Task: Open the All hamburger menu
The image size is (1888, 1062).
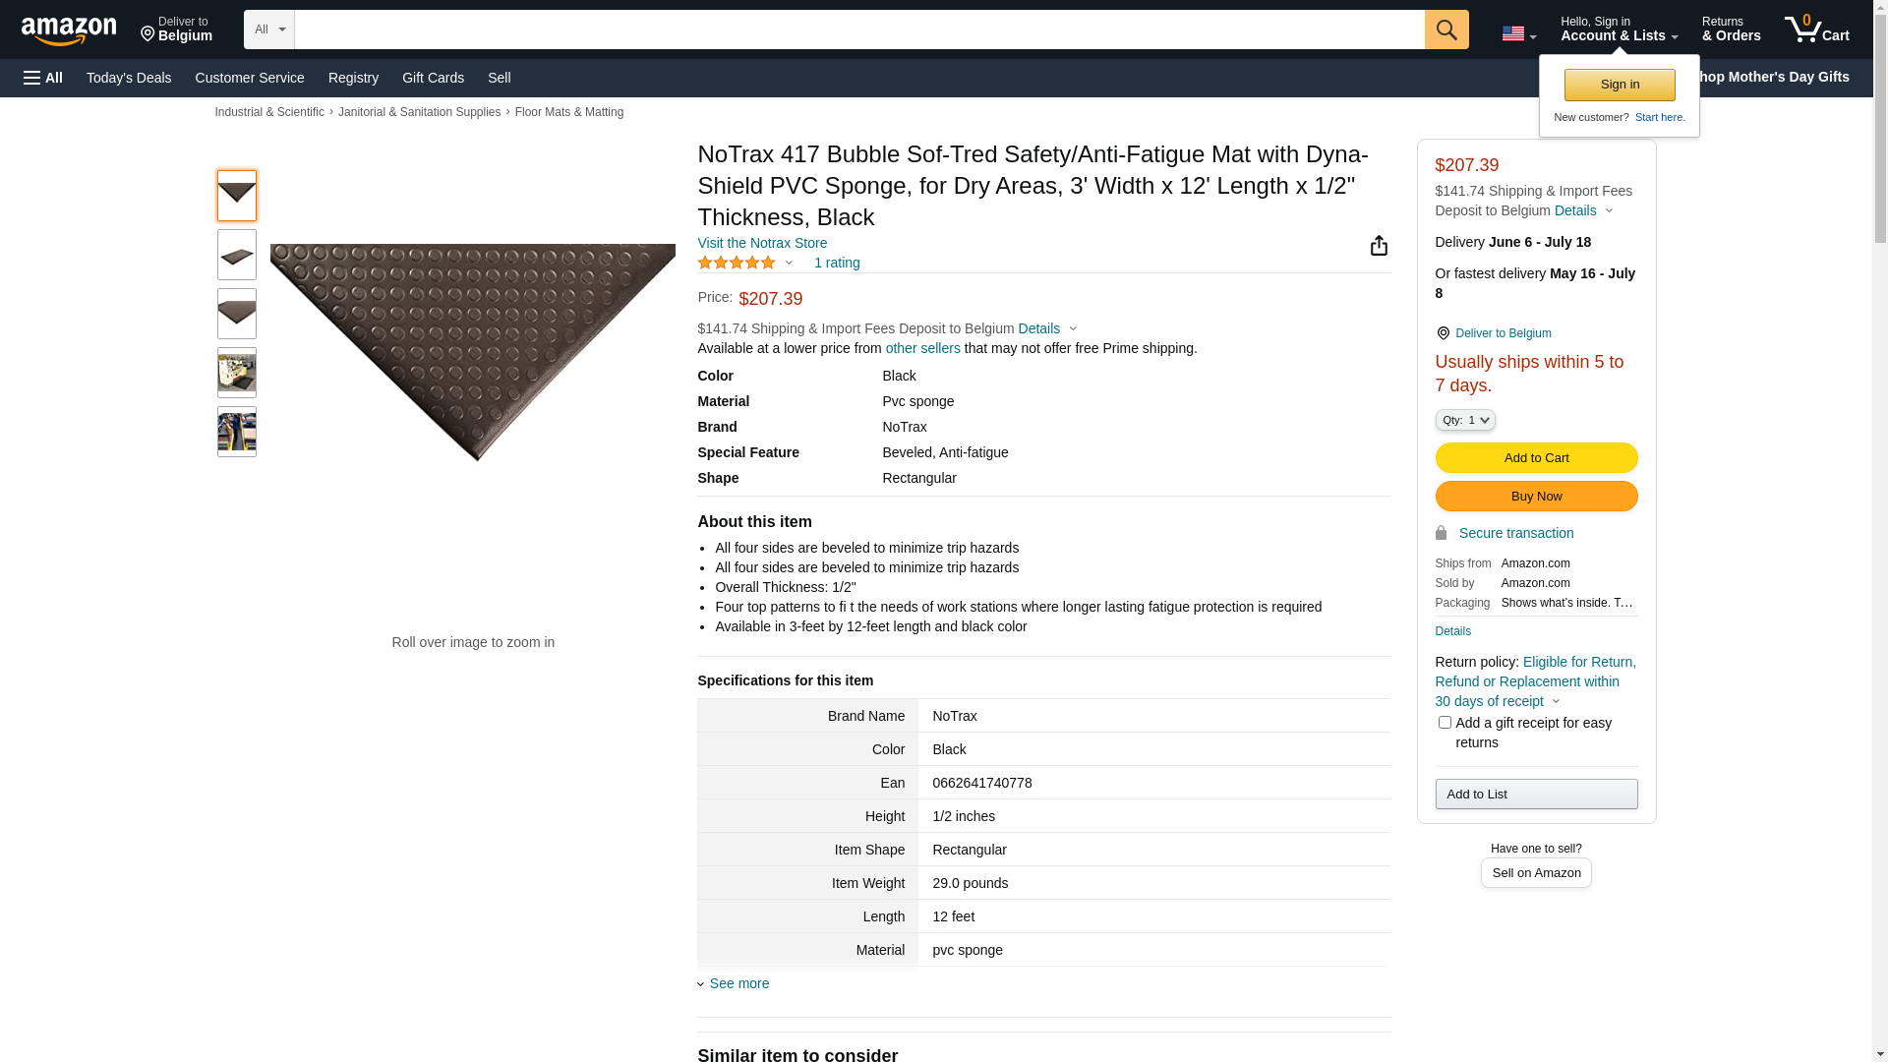Action: [43, 78]
